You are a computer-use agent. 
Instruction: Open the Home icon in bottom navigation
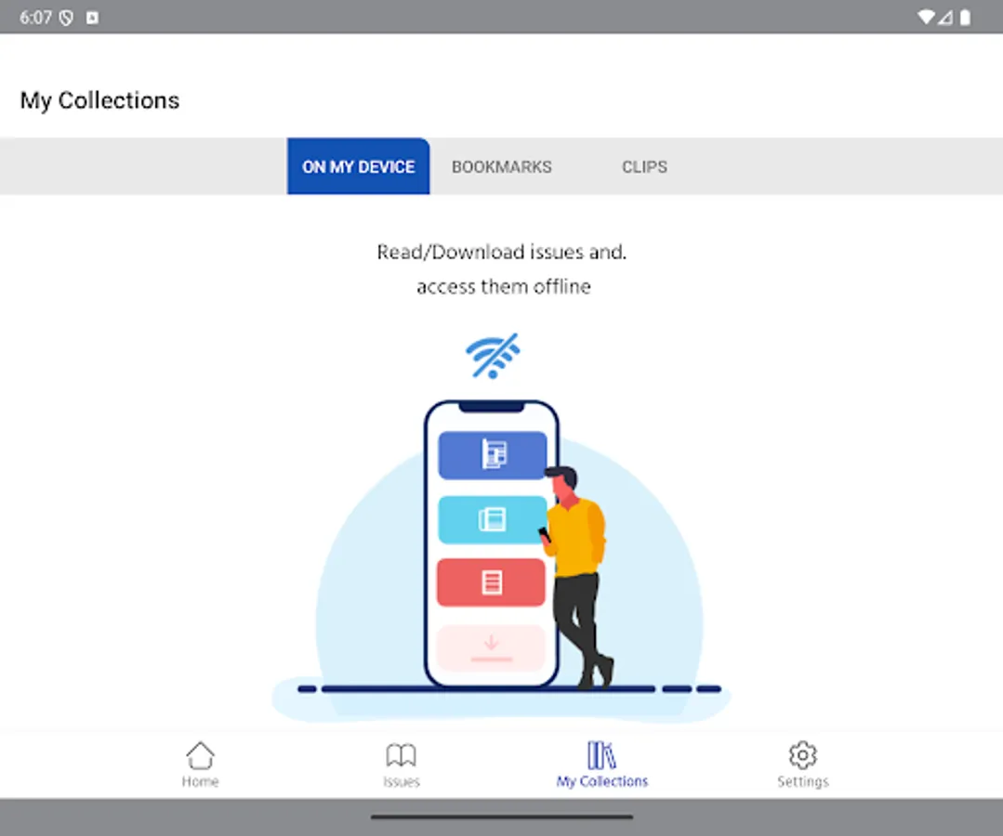pyautogui.click(x=200, y=754)
